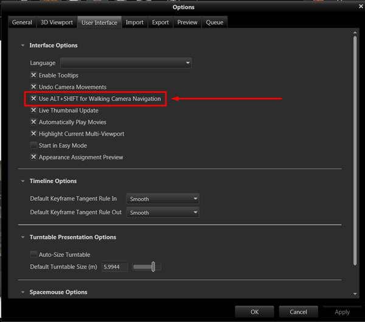This screenshot has height=322, width=365.
Task: Toggle Live Thumbnail Update option
Action: (x=33, y=111)
